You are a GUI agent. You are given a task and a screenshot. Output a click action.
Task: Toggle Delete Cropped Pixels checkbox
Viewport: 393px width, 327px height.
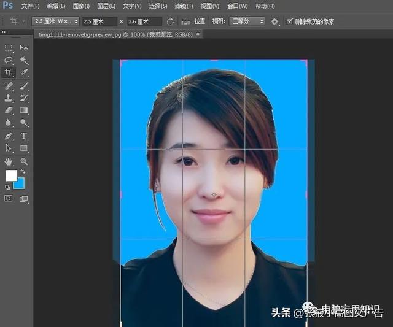(x=289, y=21)
